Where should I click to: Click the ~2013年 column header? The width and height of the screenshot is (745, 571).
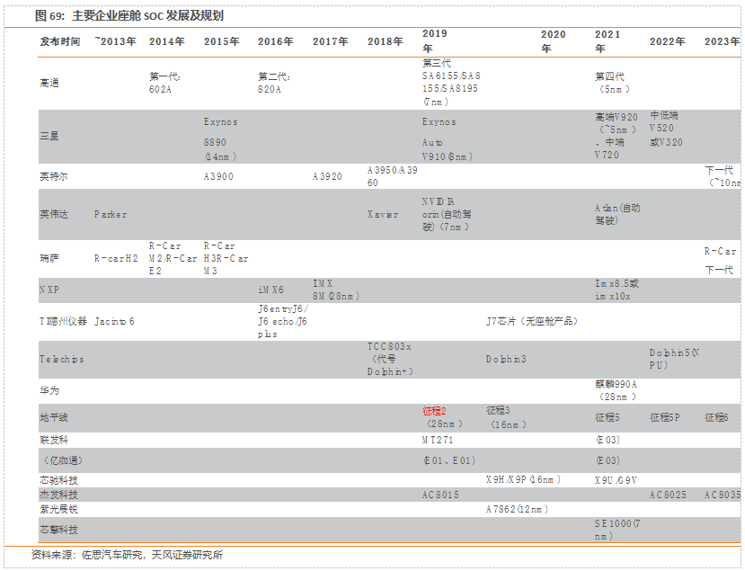click(115, 42)
